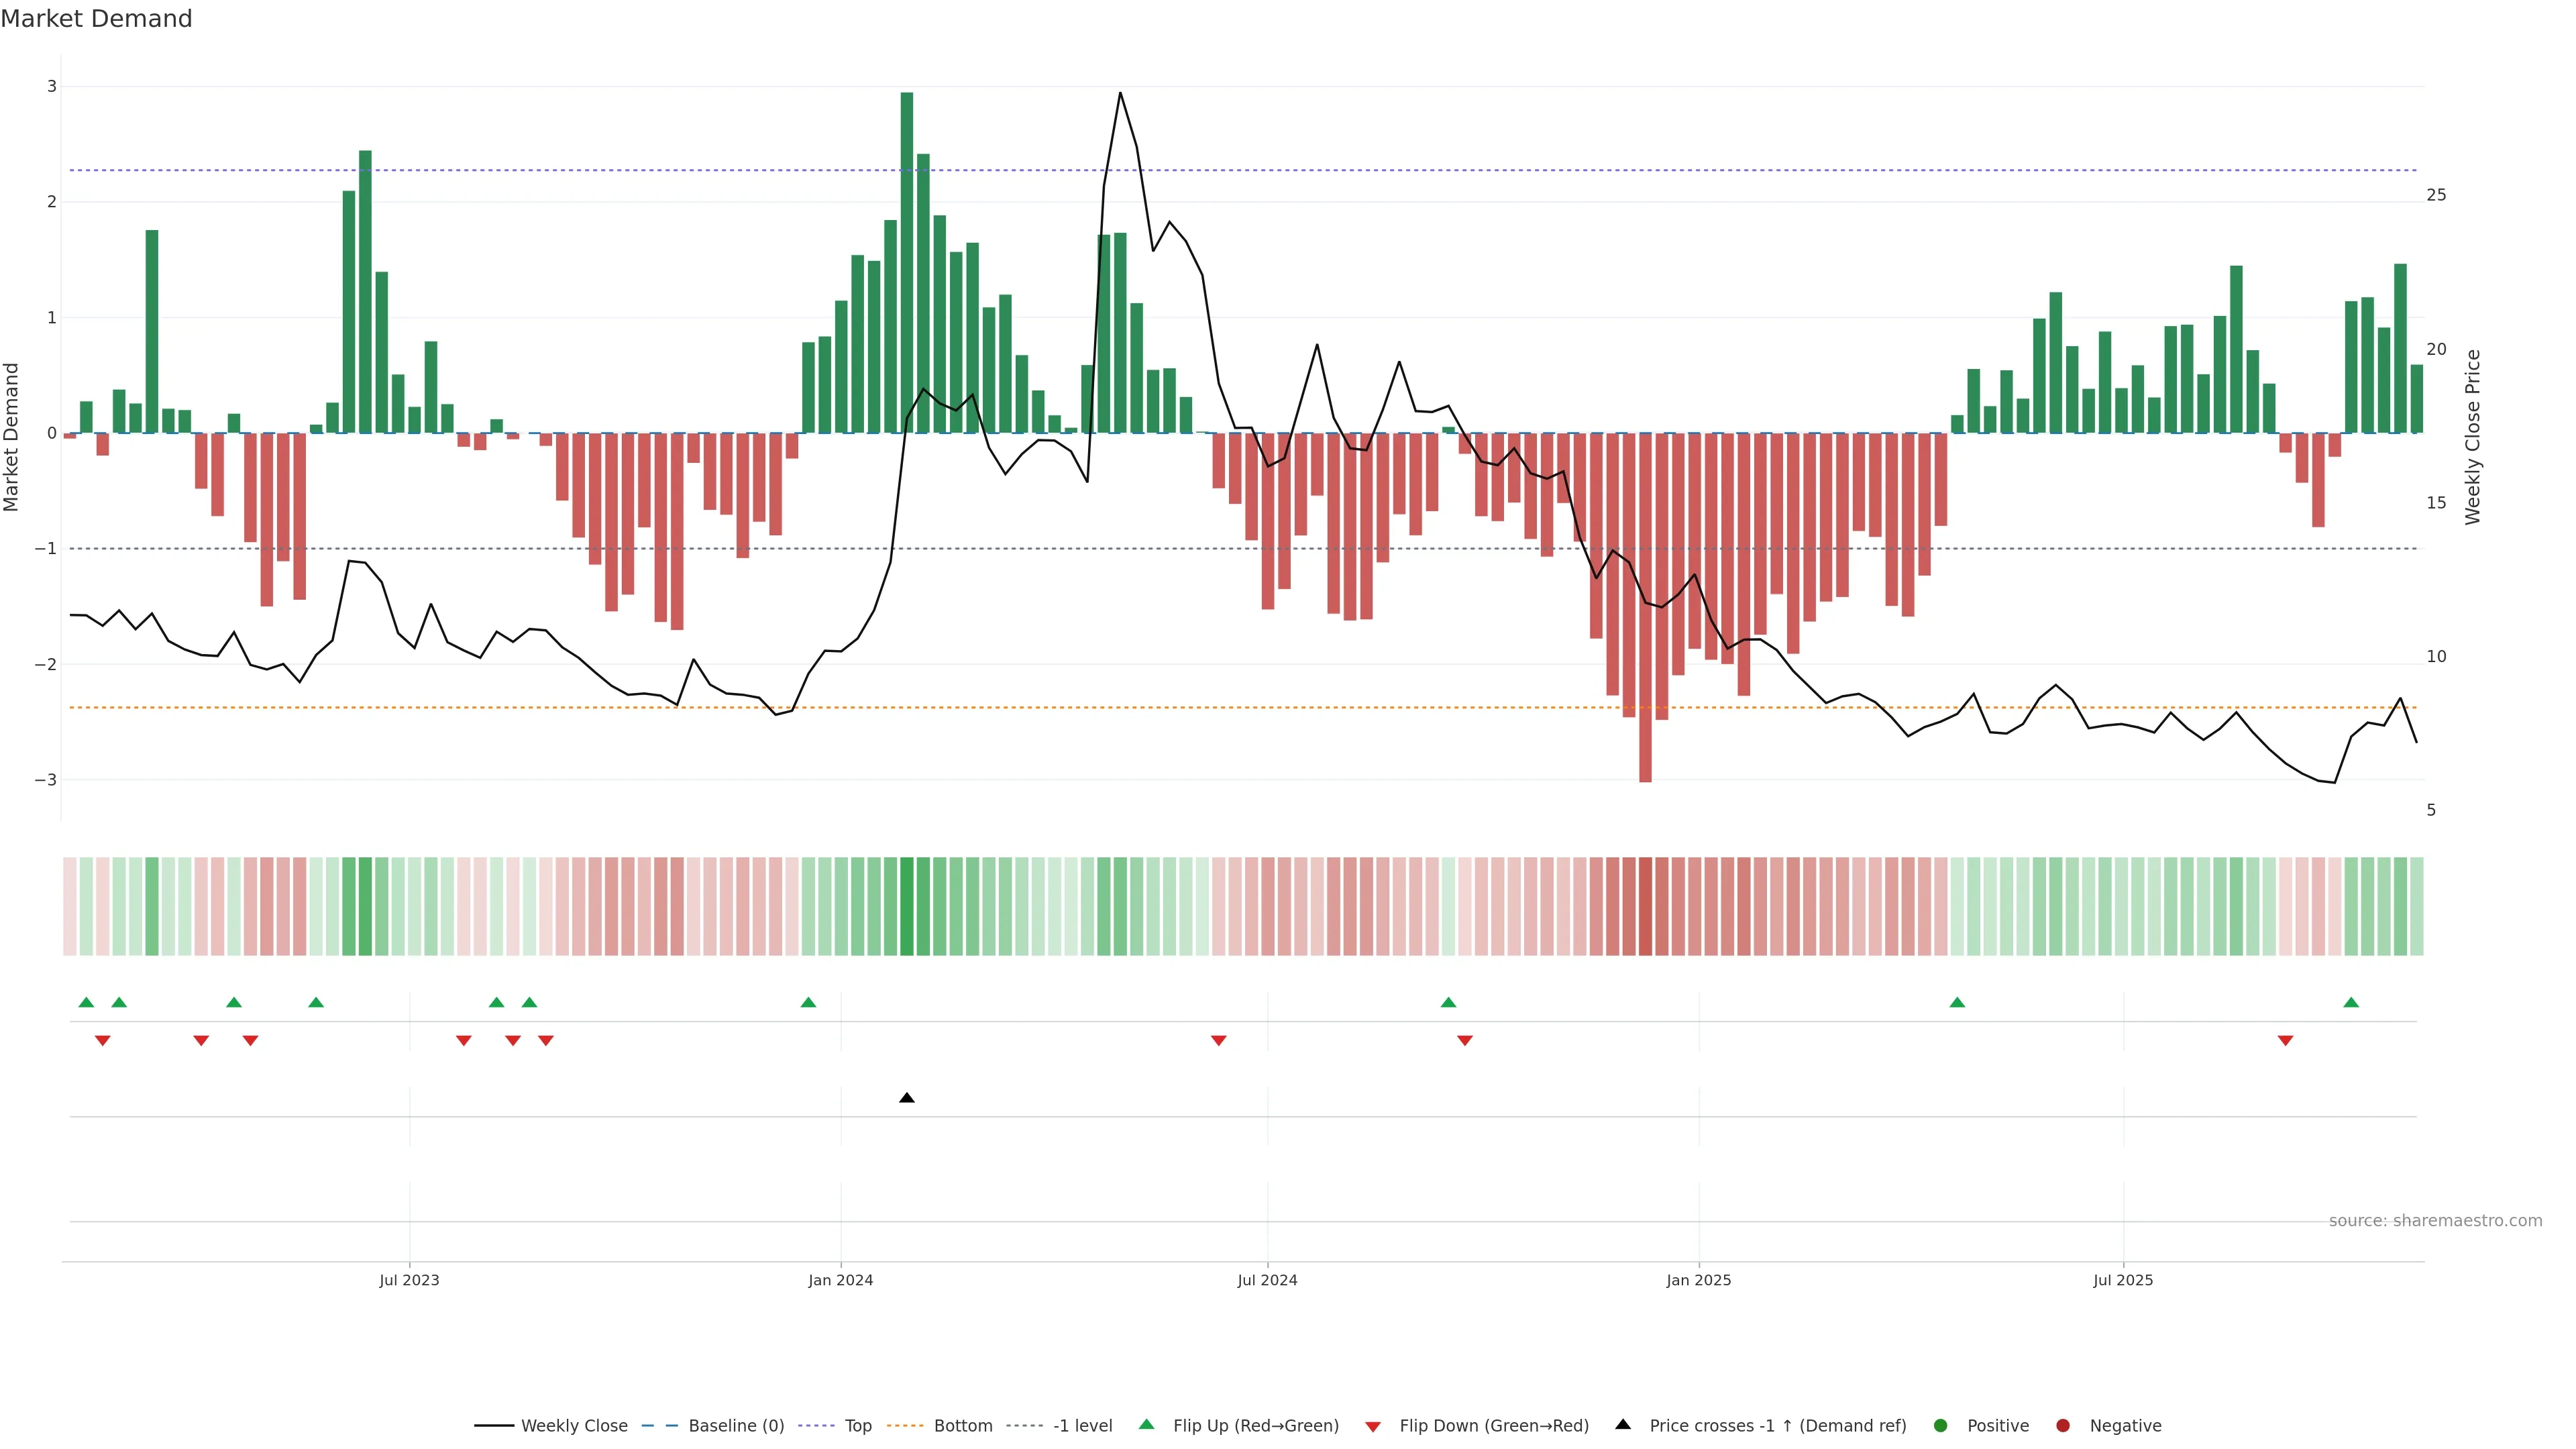Click the red Negative circle legend icon
The width and height of the screenshot is (2576, 1449).
pyautogui.click(x=2062, y=1425)
